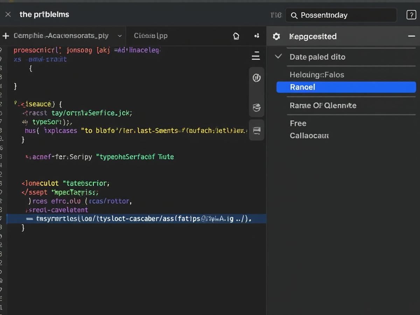
Task: Open the Comphie Acaonsorats_pty dropdown
Action: coord(120,36)
